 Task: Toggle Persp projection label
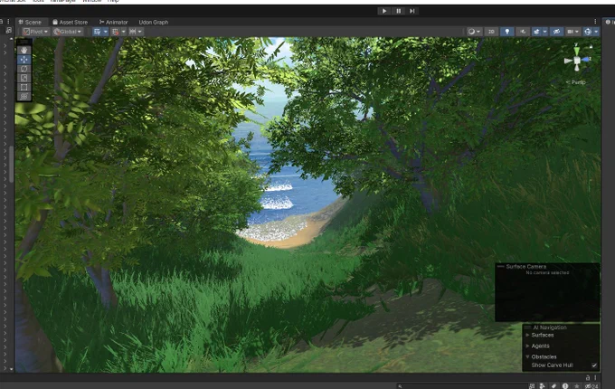click(576, 82)
